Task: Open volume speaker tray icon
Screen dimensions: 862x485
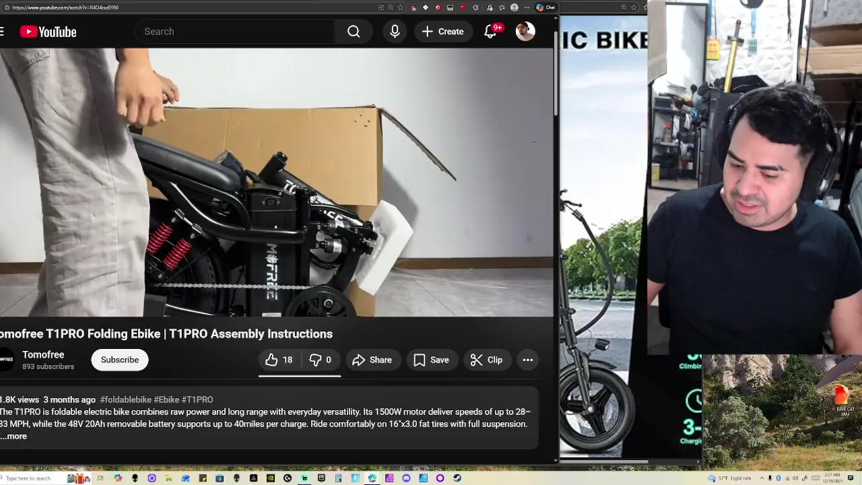Action: click(795, 478)
